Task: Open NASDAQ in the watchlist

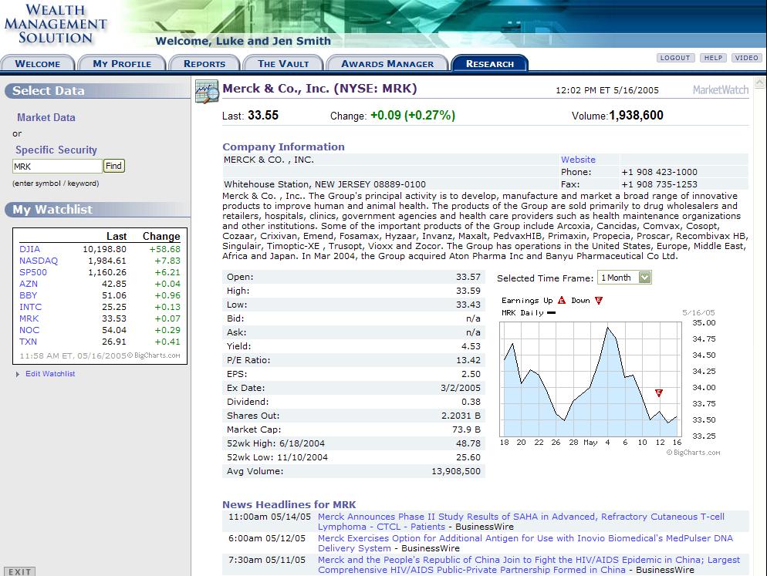Action: click(x=39, y=261)
